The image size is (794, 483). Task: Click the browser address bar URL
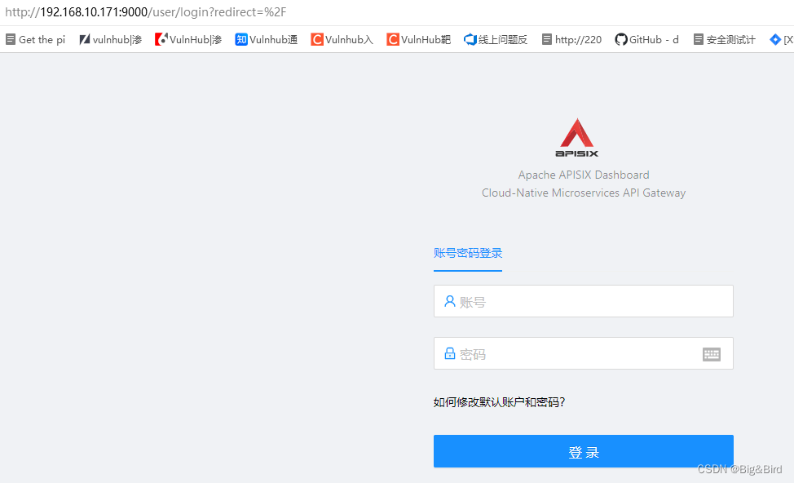pyautogui.click(x=146, y=12)
